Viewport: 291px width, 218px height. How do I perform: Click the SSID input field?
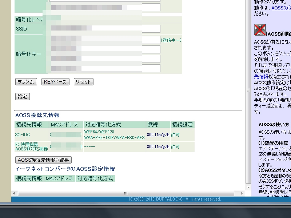tap(105, 29)
